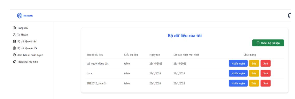Click the dataset name ENB2012_data (3)
Viewport: 295px width, 99px height.
coord(97,83)
